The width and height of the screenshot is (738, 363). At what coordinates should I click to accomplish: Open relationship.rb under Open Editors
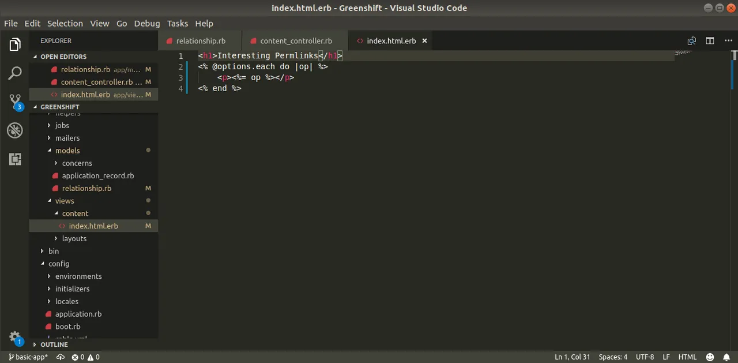click(x=93, y=69)
